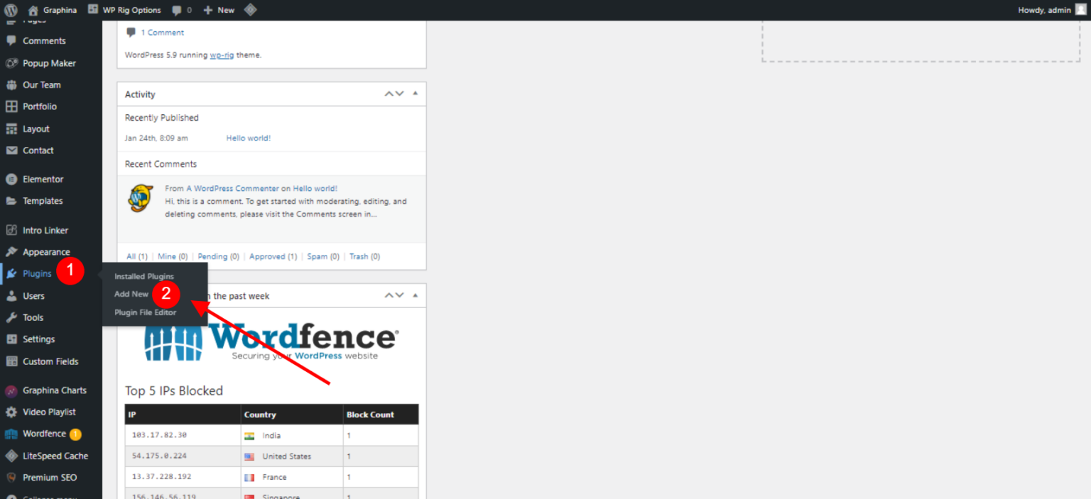Open the Premium SEO sidebar icon

click(x=10, y=477)
